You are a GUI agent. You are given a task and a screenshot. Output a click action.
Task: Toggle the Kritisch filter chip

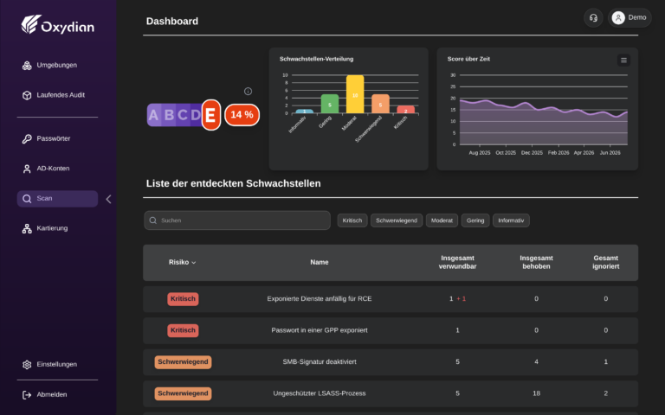[352, 220]
